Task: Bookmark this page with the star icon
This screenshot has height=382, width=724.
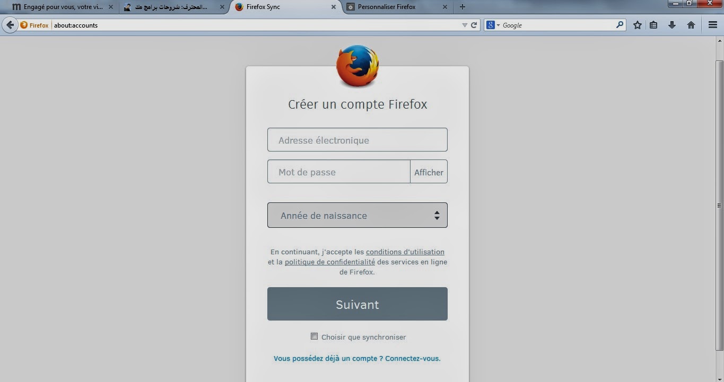Action: pos(638,25)
